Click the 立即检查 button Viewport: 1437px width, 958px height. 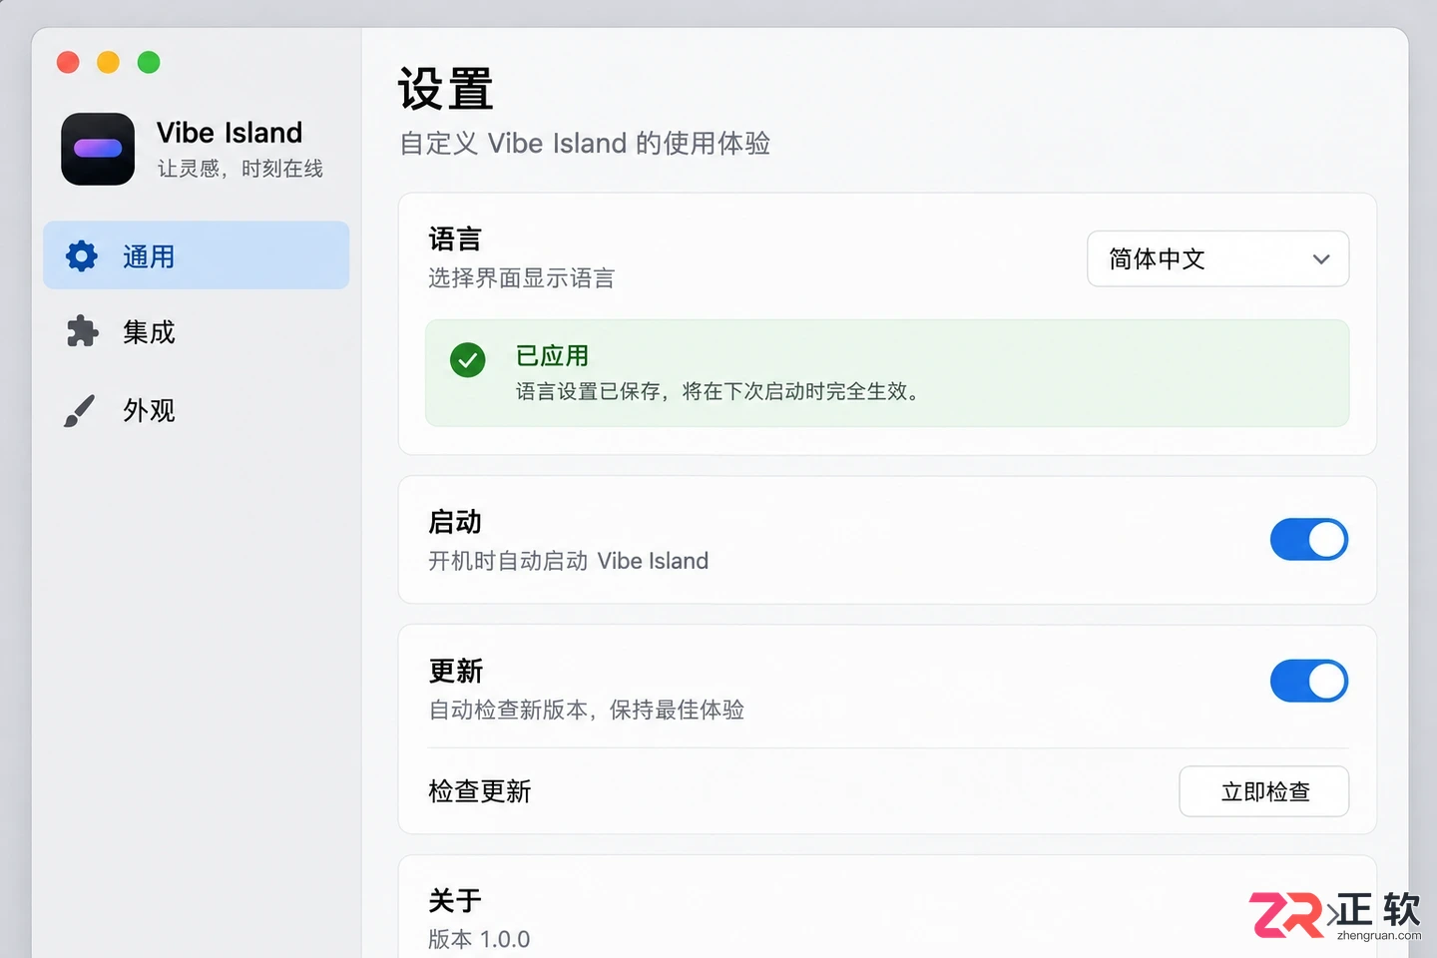(1263, 791)
